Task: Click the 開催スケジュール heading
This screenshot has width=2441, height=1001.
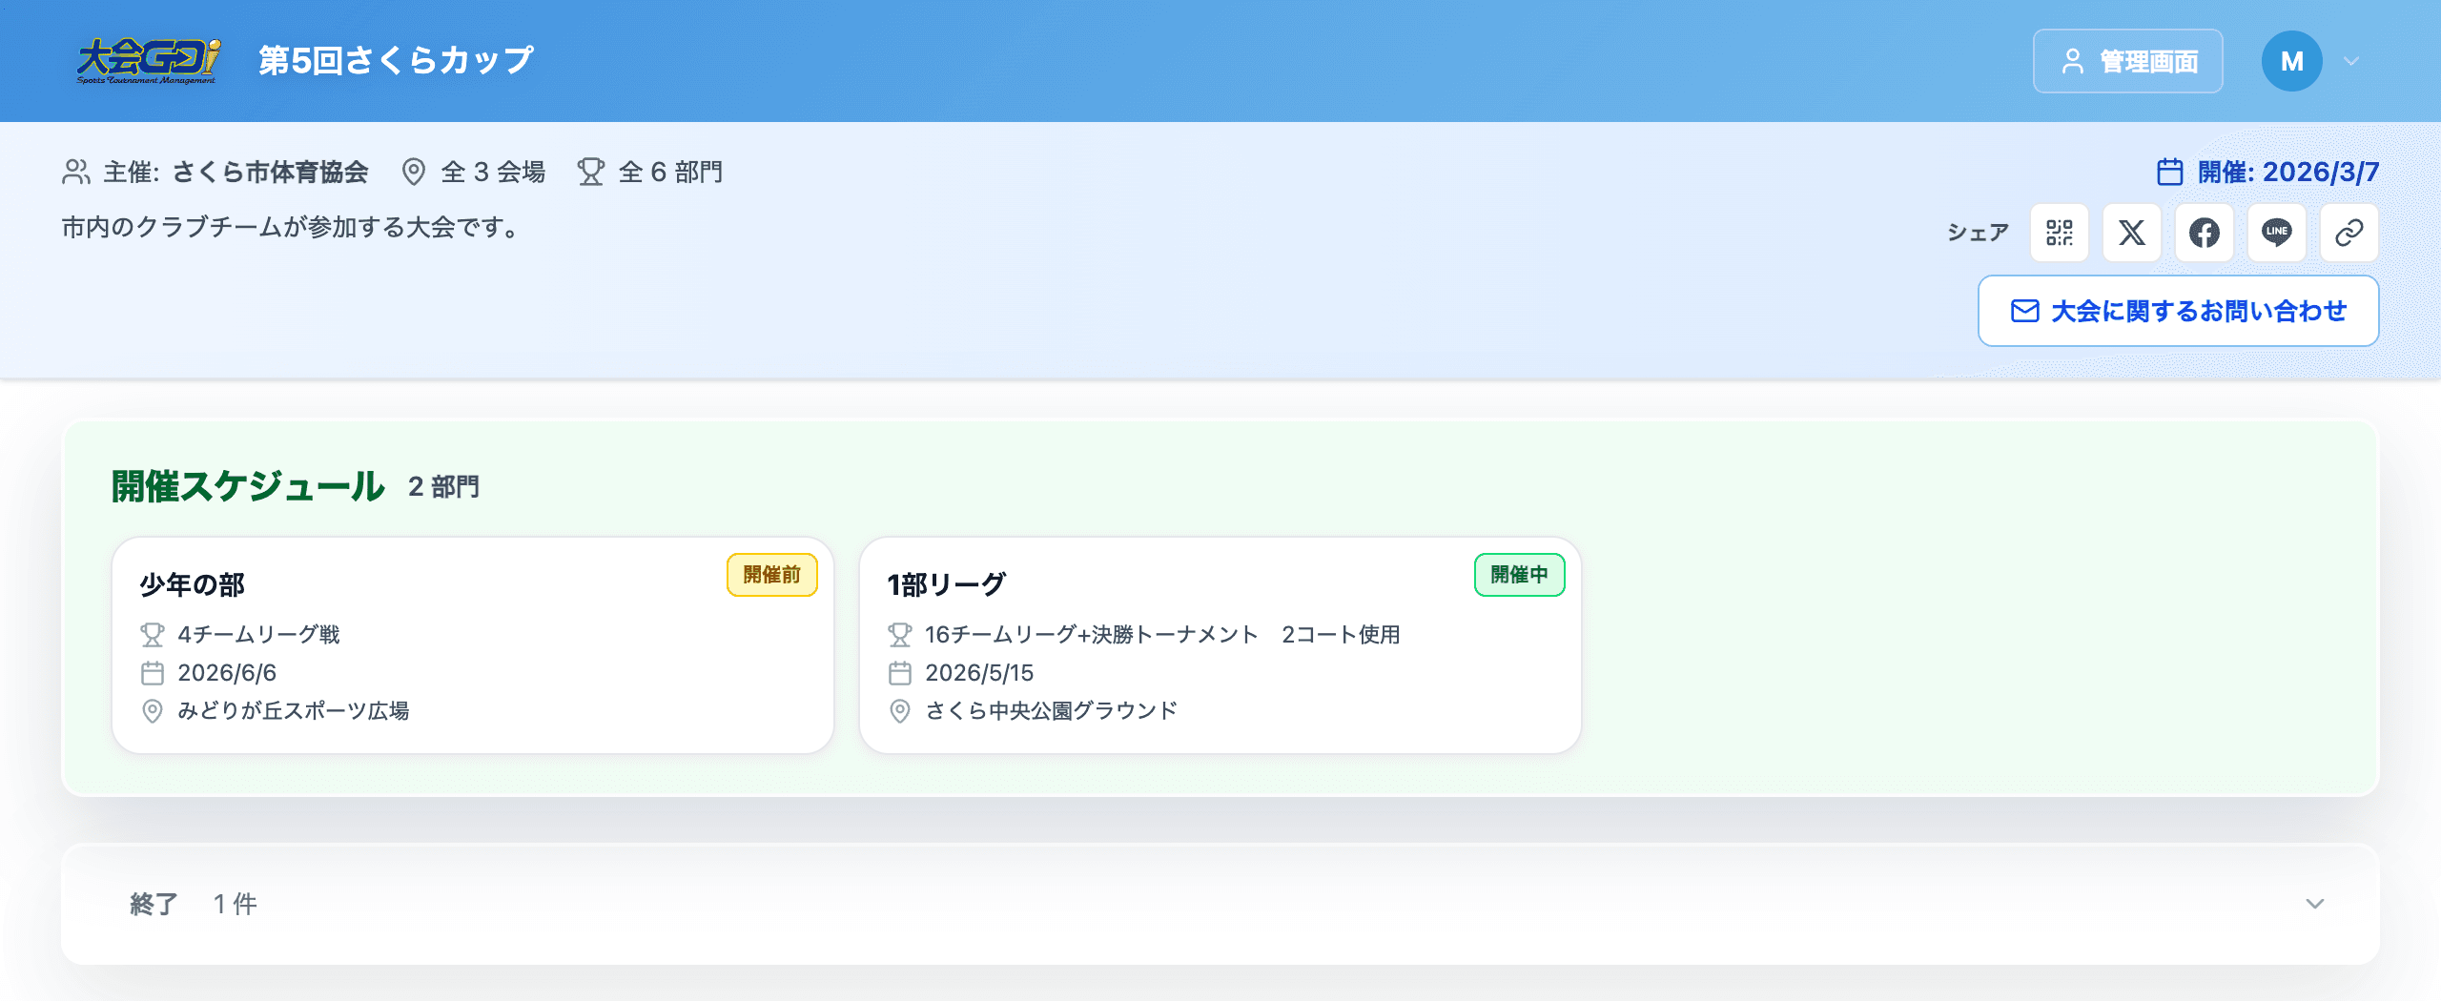Action: click(248, 486)
